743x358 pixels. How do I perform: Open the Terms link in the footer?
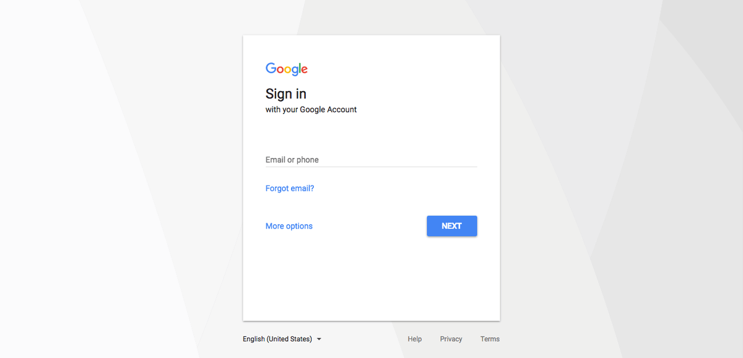[490, 339]
